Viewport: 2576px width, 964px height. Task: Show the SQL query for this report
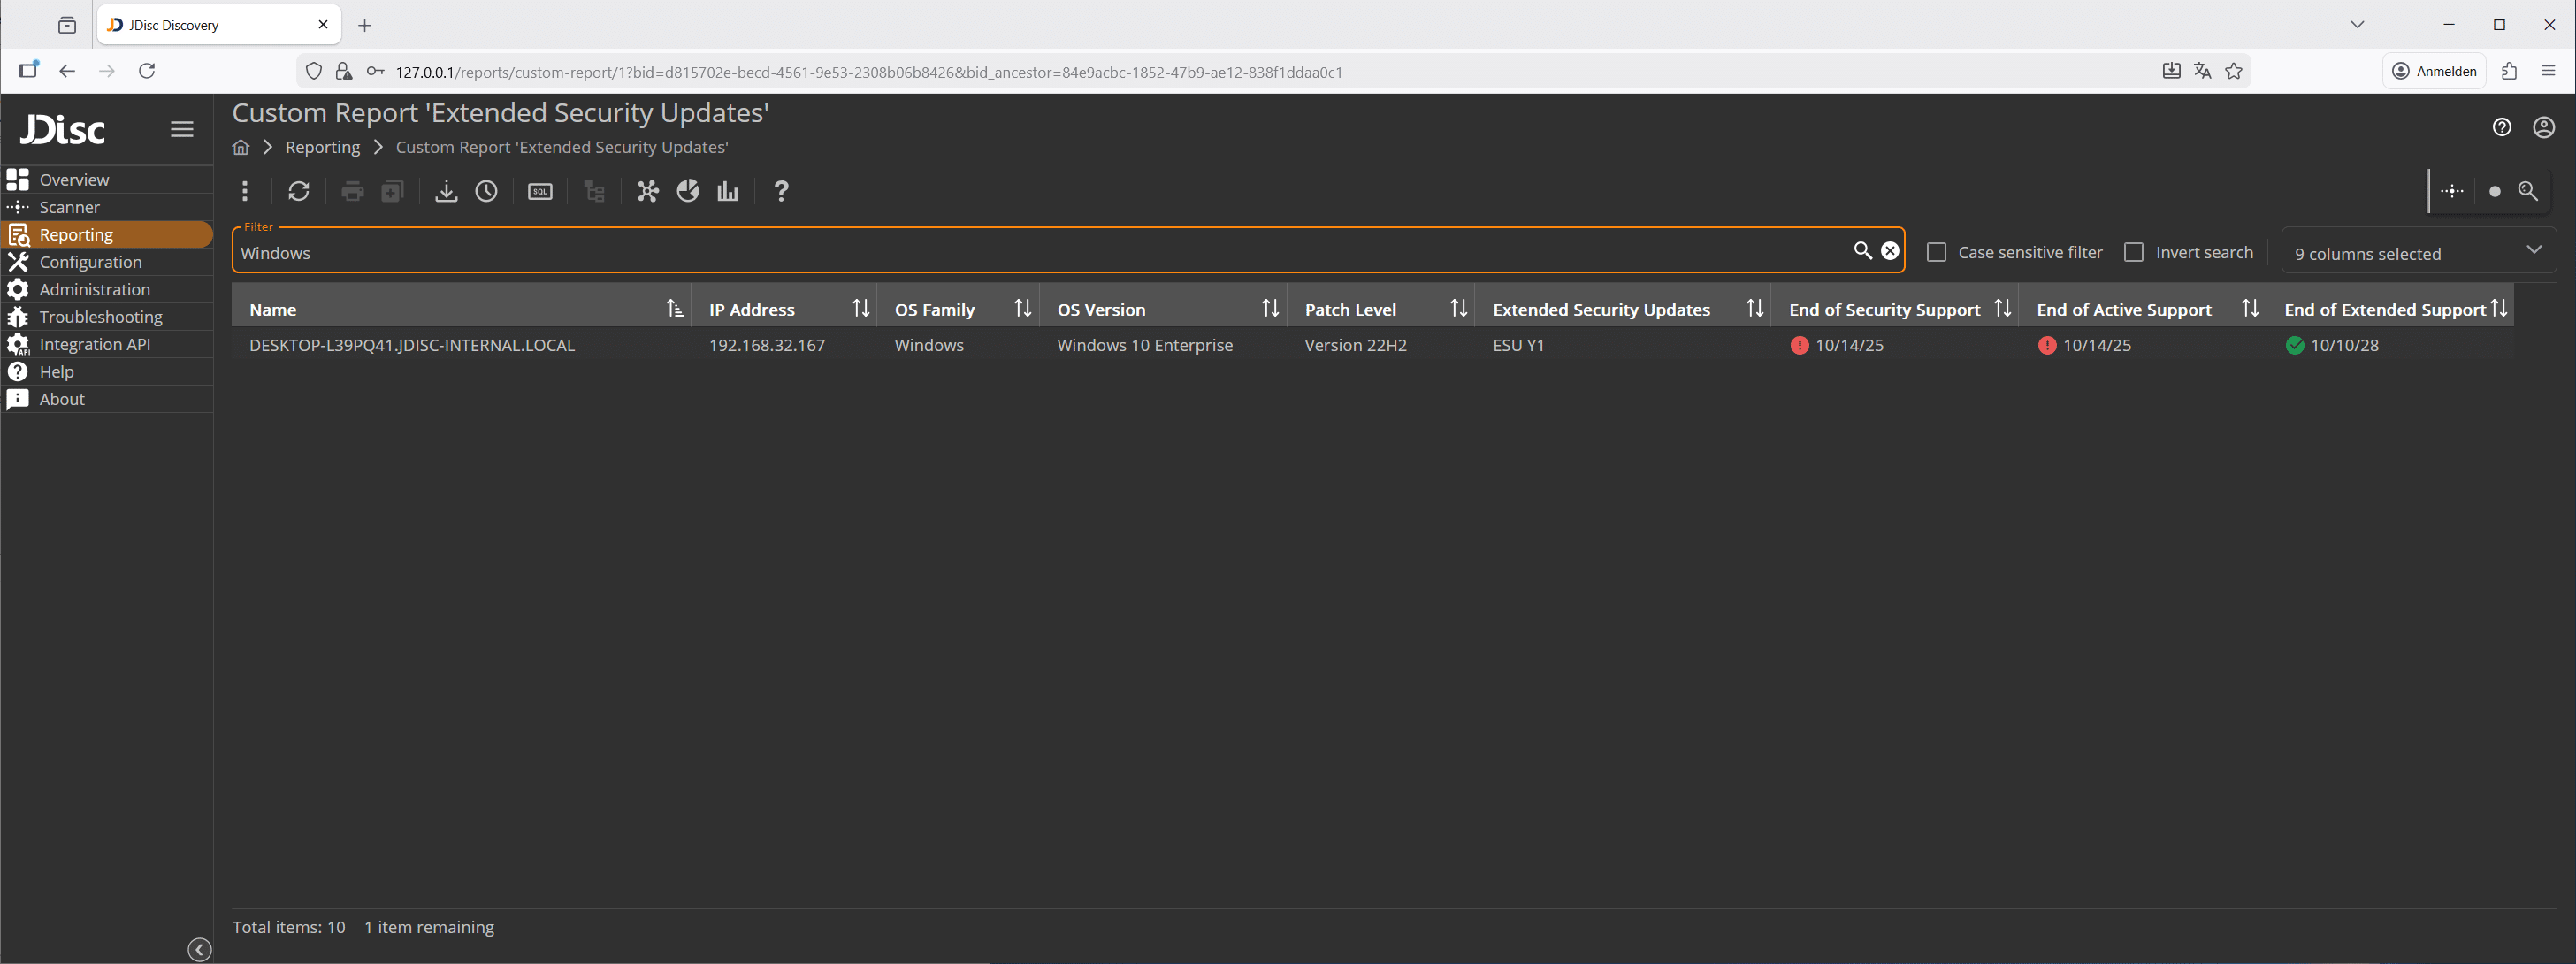[540, 191]
